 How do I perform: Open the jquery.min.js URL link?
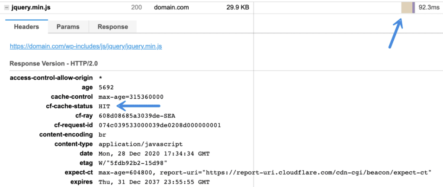coord(86,46)
